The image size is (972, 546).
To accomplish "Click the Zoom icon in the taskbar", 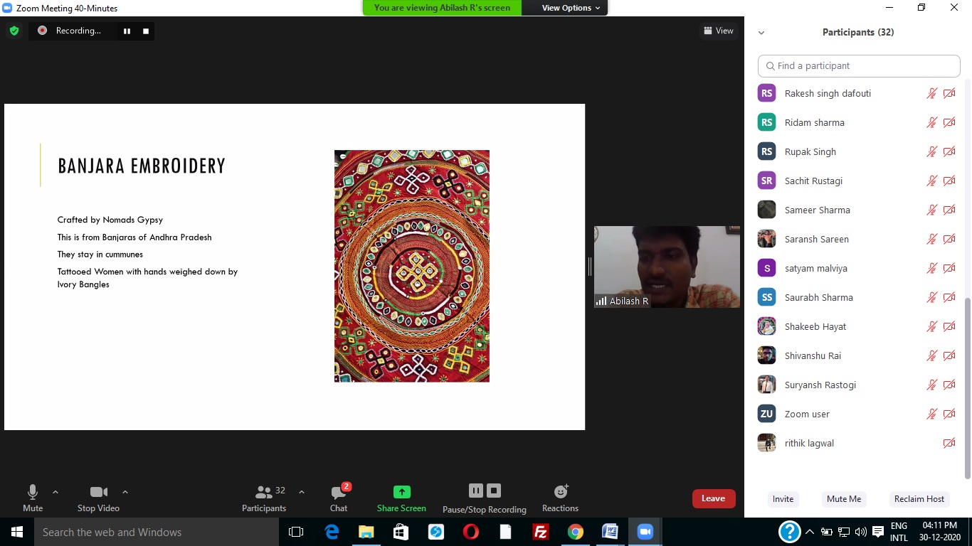I will (645, 532).
